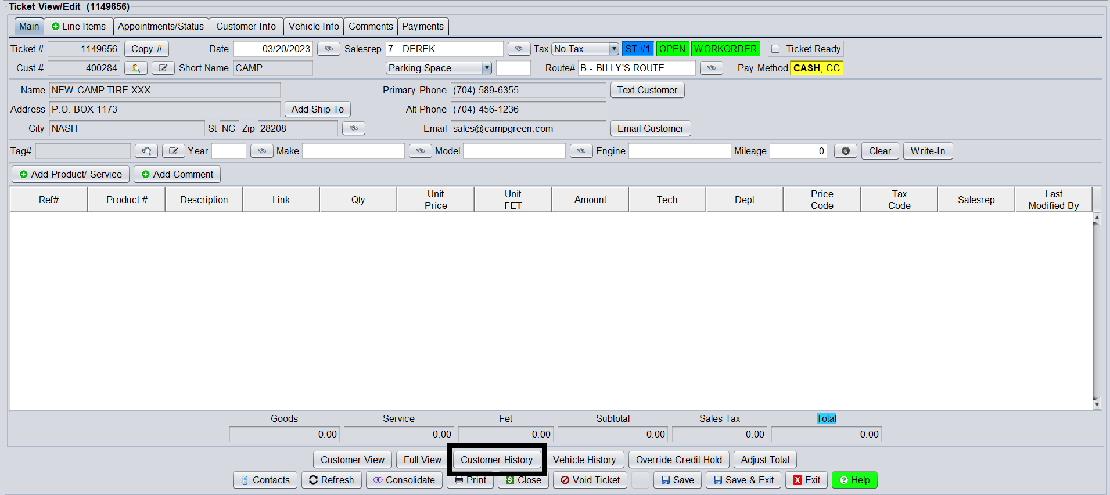Click the vehicle tag search icon
The height and width of the screenshot is (495, 1110).
pyautogui.click(x=146, y=151)
